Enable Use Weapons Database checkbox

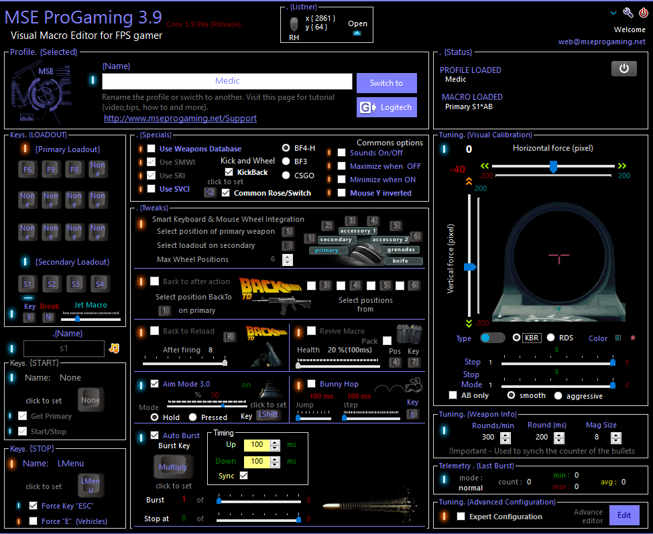pyautogui.click(x=151, y=149)
